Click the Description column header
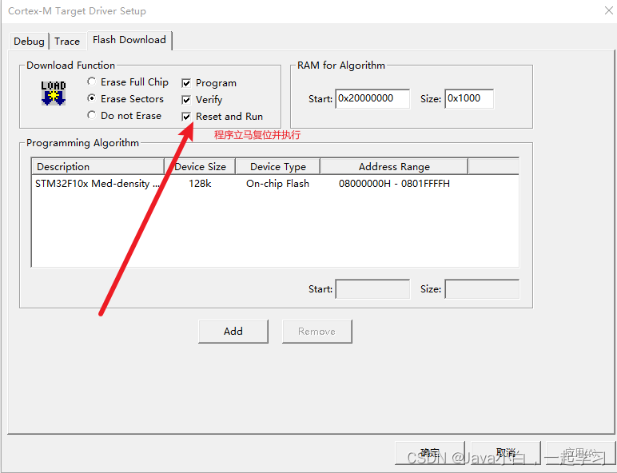Screen dimensions: 617x473 (x=98, y=166)
